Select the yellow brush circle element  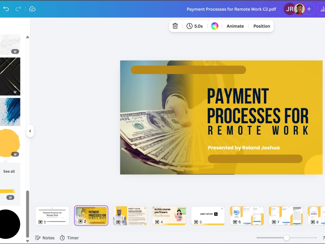9,143
